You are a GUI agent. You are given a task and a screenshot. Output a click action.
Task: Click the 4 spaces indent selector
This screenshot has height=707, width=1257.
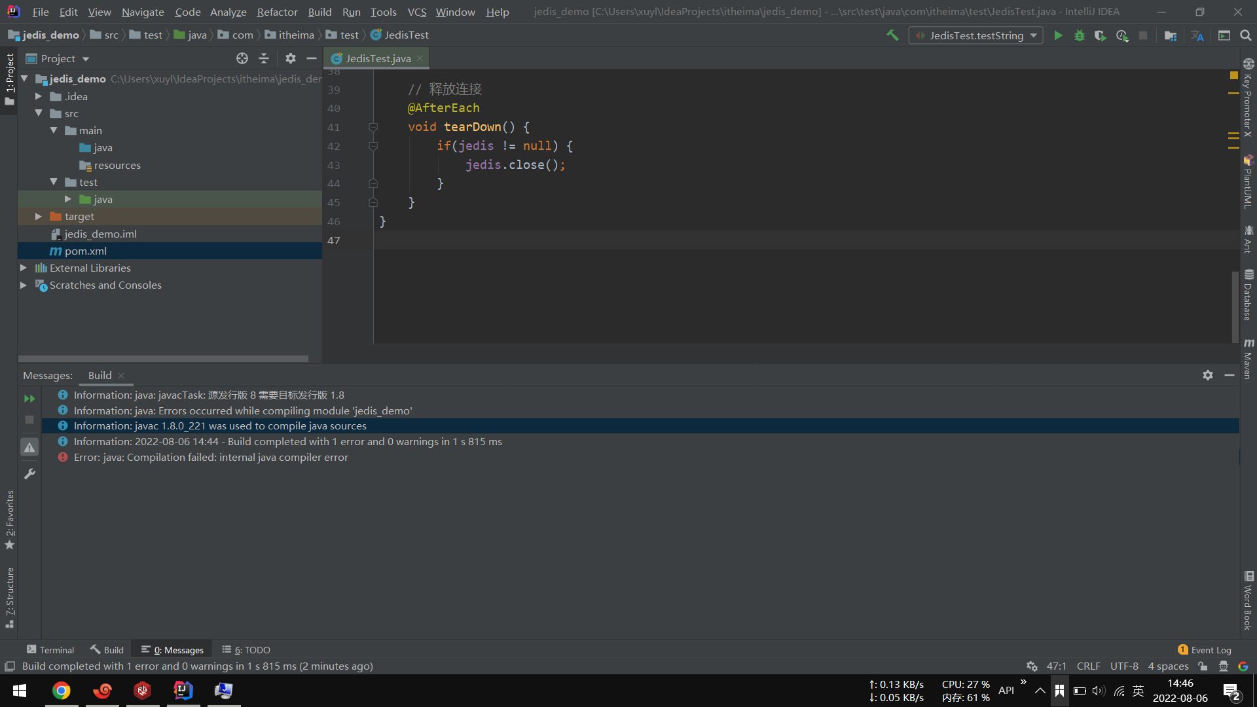[x=1168, y=666]
